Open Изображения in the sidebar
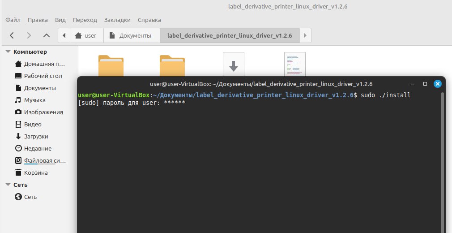 (x=43, y=112)
